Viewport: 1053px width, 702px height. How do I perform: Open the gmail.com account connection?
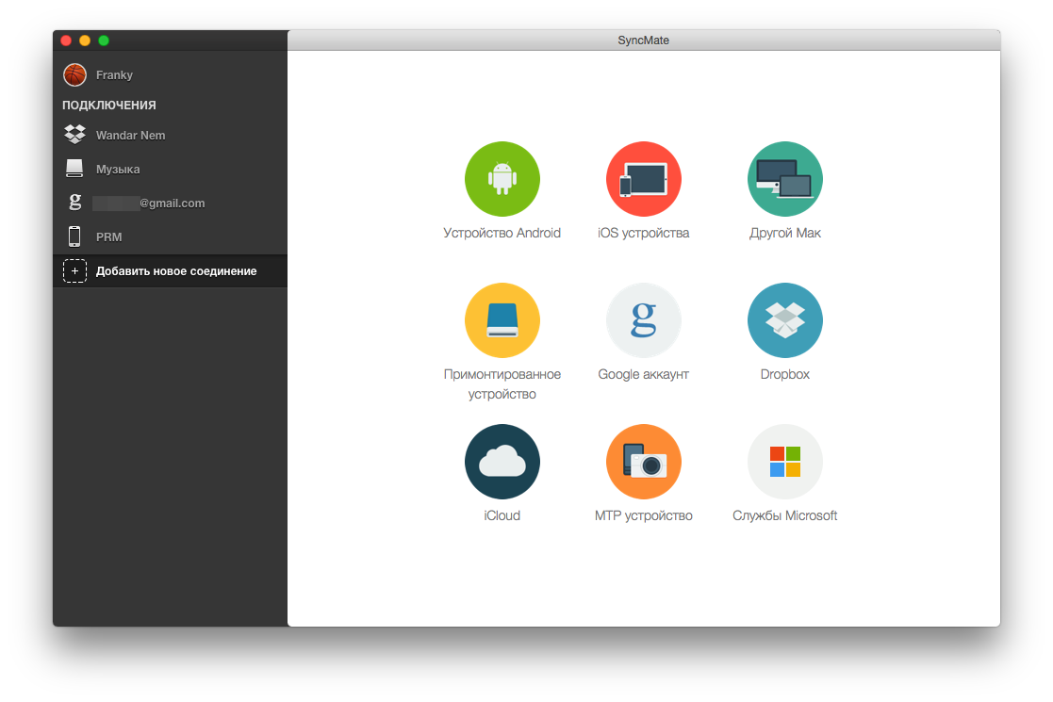tap(148, 203)
